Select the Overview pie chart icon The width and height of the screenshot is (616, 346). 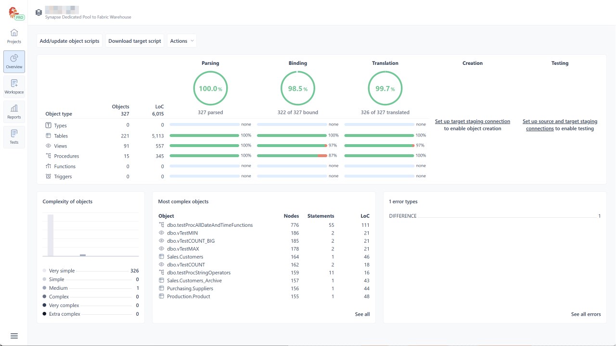coord(14,58)
